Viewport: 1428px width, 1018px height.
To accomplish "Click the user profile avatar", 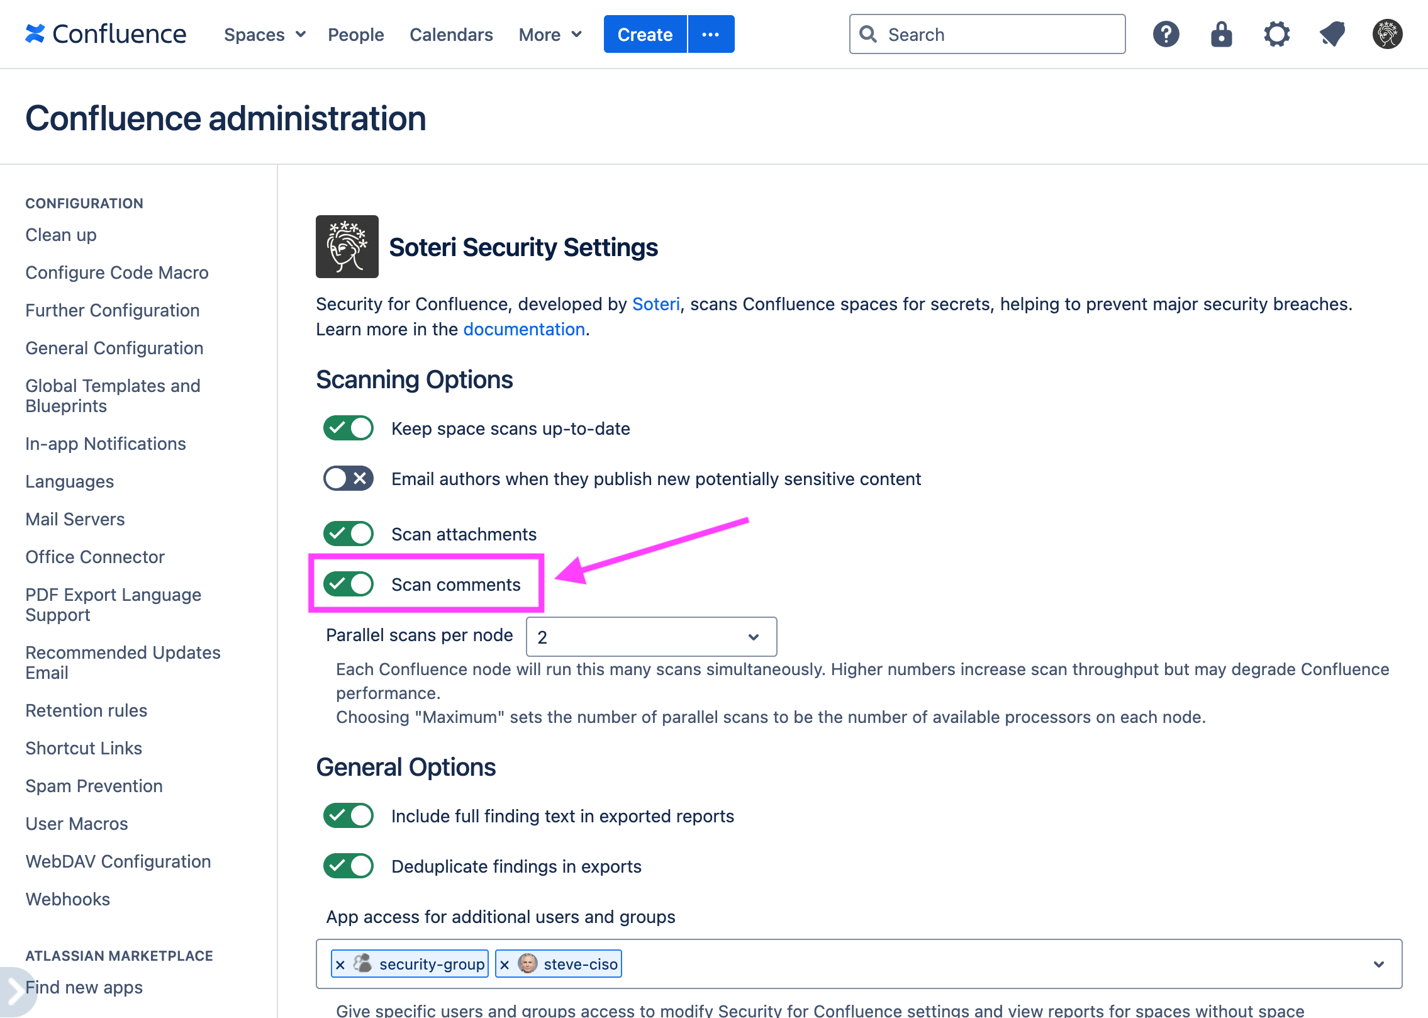I will [1387, 34].
